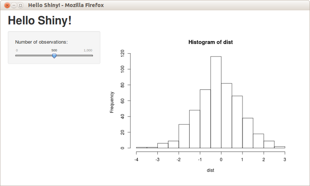Click the slider's 500 value label
Screen dimensions: 310x186
click(54, 50)
